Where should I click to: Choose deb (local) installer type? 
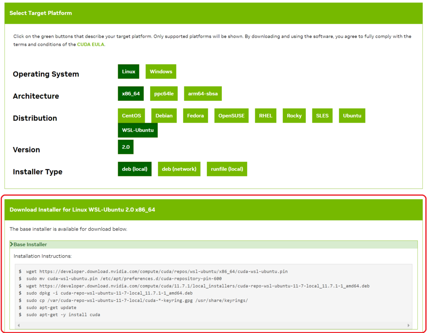coord(135,169)
